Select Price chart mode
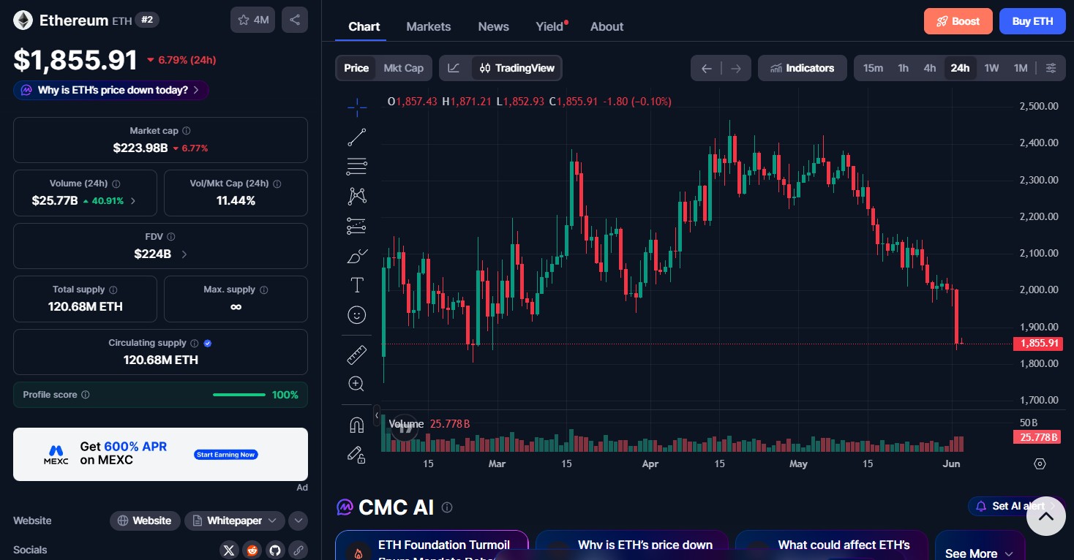This screenshot has height=560, width=1074. pos(356,68)
